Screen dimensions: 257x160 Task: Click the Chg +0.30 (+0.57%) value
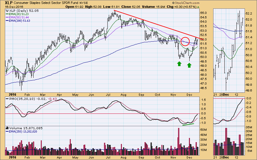coord(181,7)
